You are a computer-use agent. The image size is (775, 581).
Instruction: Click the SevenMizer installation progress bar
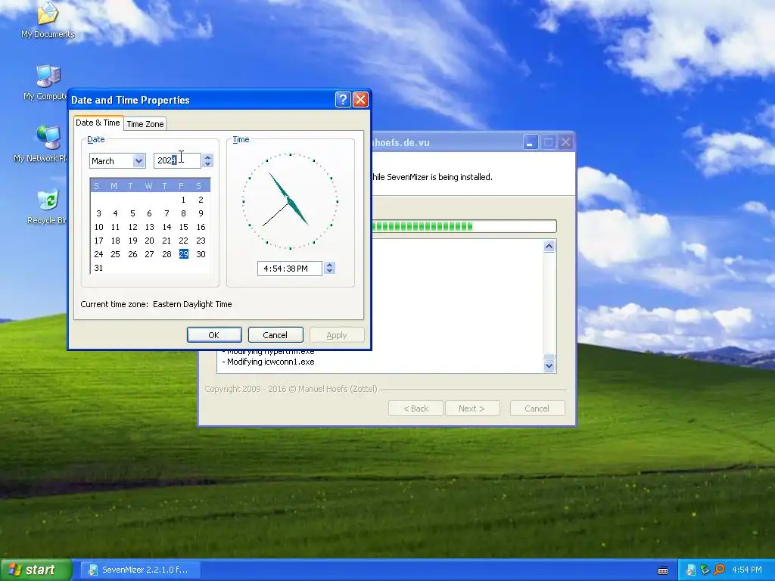(464, 226)
